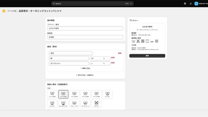Click the 日本製 text in preview

coord(134,45)
